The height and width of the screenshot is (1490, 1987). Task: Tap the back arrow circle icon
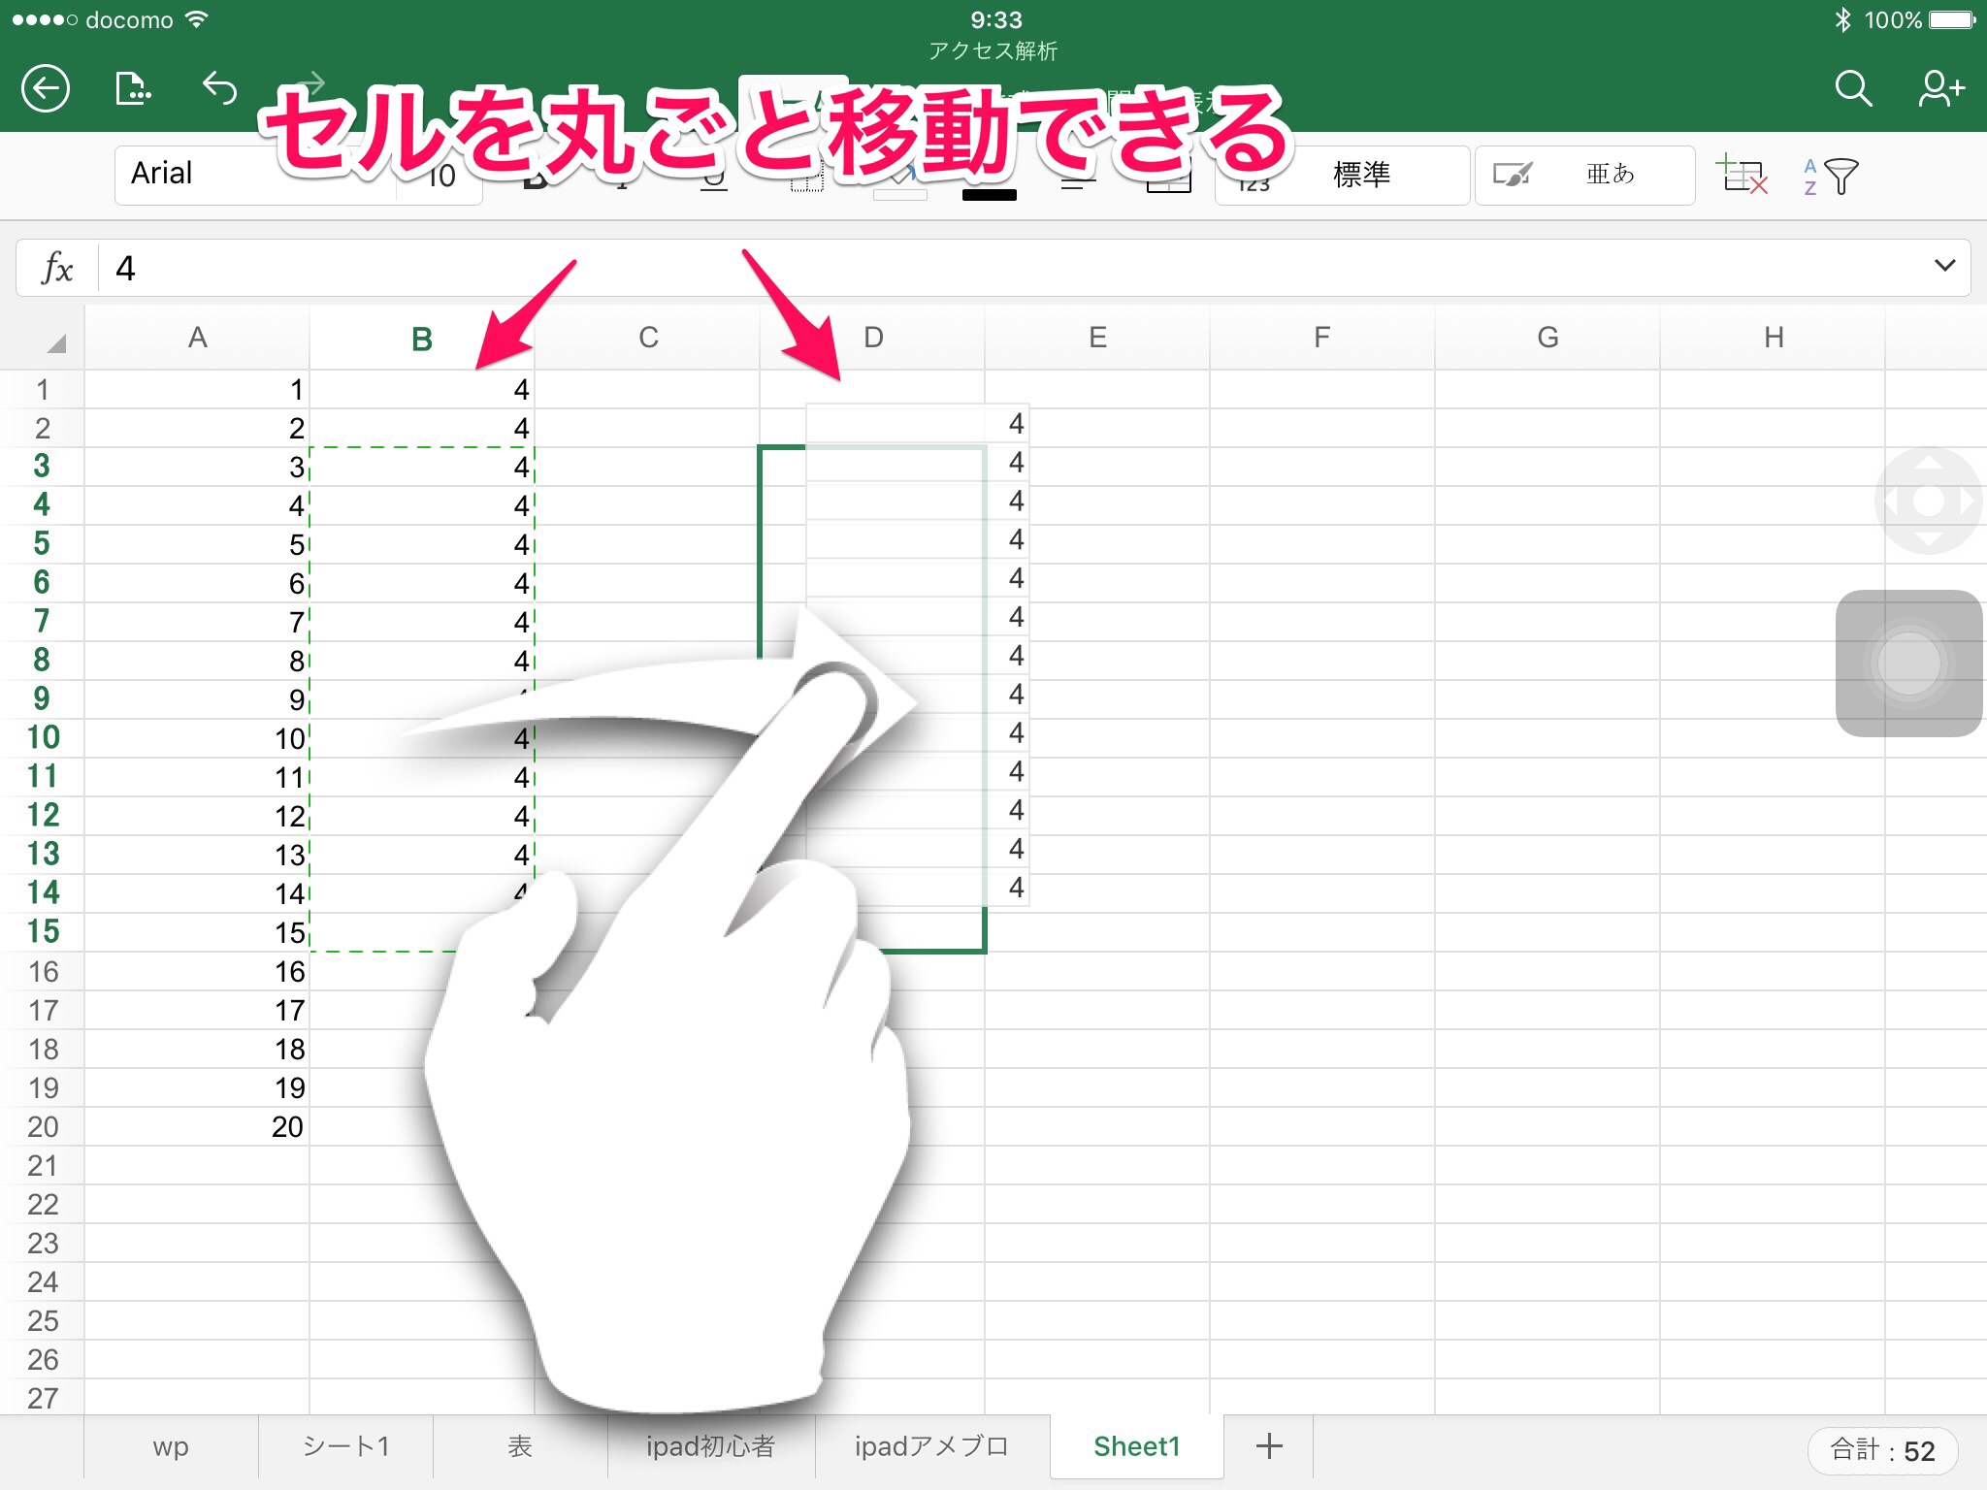click(x=46, y=89)
